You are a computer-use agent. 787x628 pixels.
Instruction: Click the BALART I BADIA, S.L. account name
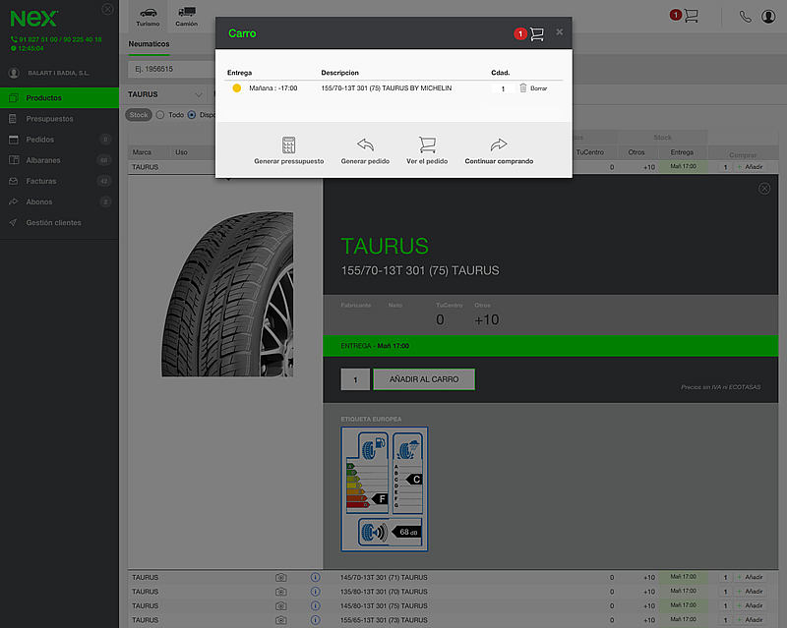pyautogui.click(x=58, y=74)
